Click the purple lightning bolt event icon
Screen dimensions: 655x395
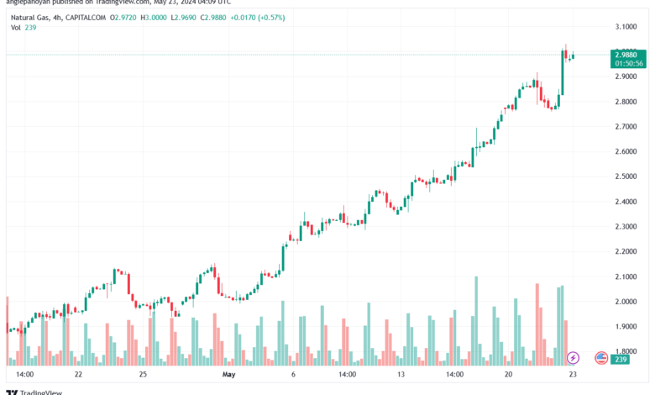coord(573,358)
